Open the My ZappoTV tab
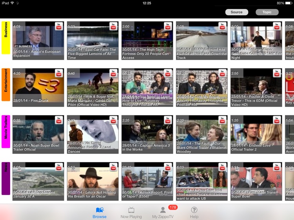Viewport: 294px width, 220px height. click(163, 213)
